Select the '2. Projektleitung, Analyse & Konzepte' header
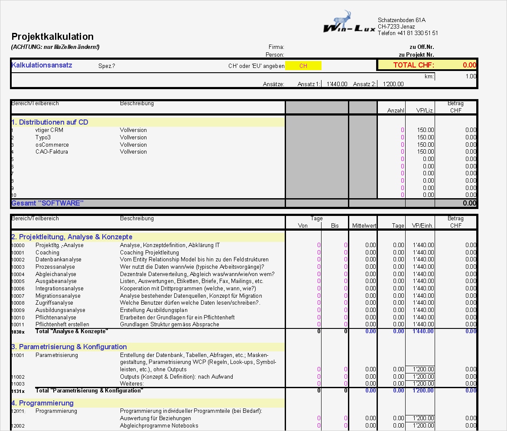The width and height of the screenshot is (507, 431). [71, 237]
